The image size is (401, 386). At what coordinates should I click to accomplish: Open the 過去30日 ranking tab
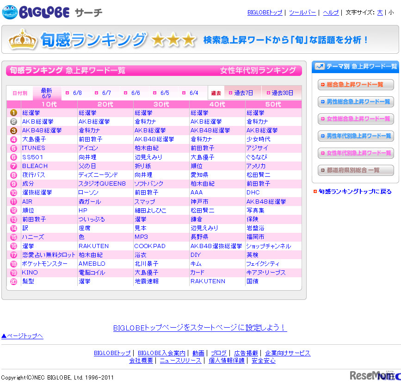tap(281, 93)
